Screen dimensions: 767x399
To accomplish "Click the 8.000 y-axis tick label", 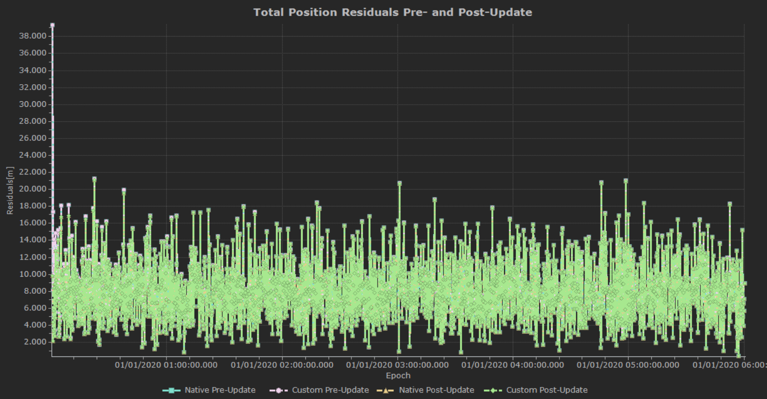I will coord(34,291).
